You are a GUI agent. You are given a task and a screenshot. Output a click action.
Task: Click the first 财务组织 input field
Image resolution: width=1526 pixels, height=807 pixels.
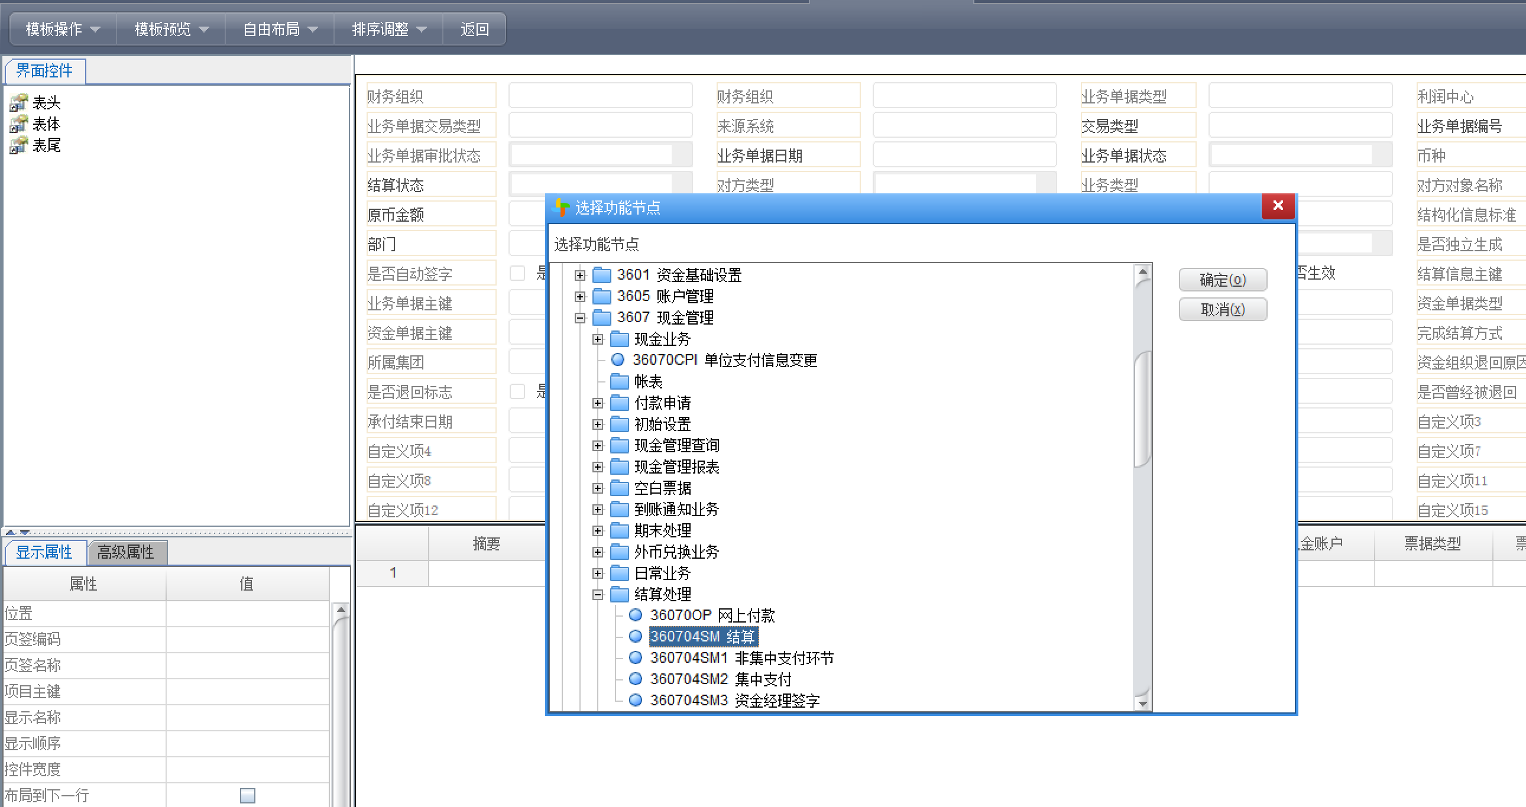click(x=601, y=95)
